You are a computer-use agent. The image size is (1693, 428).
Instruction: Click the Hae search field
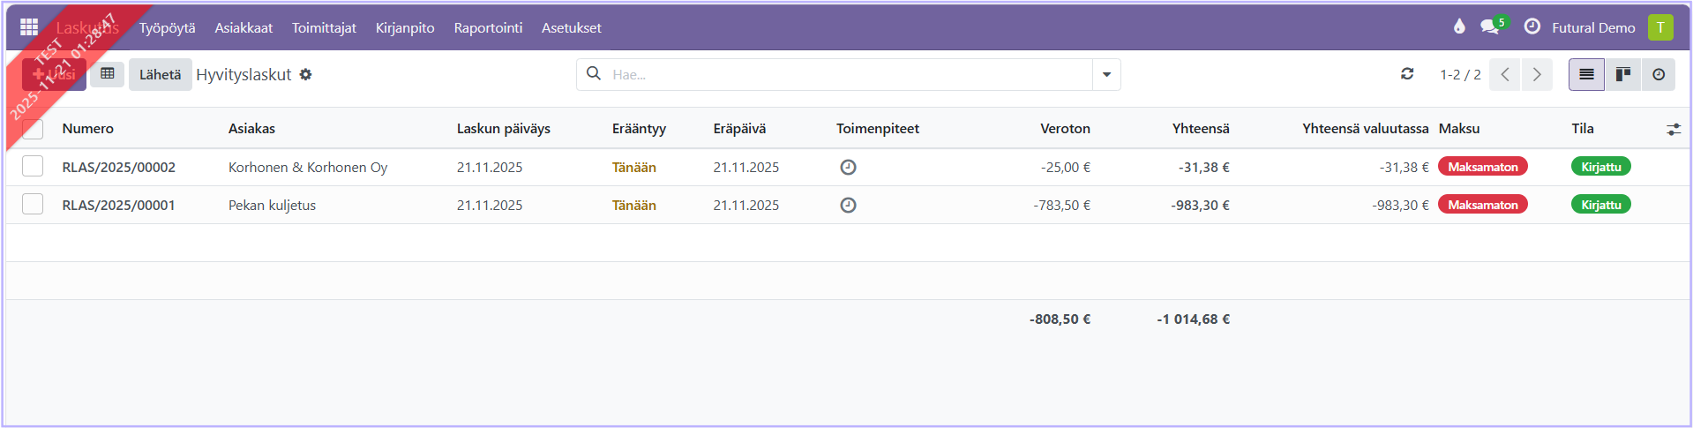point(847,75)
